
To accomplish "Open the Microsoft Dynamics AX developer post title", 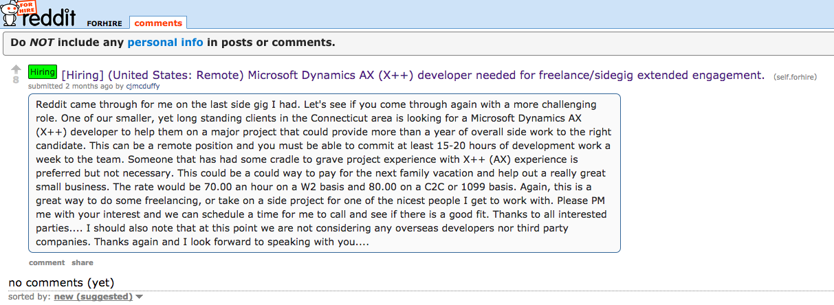I will 413,75.
